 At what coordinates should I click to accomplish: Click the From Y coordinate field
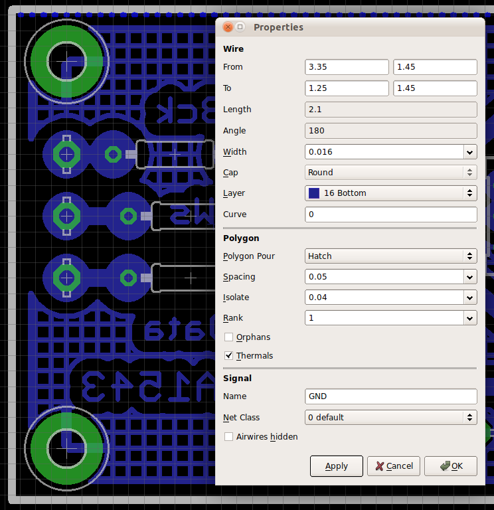point(435,67)
